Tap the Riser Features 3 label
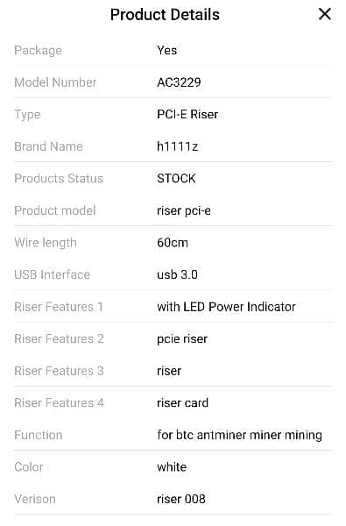 tap(59, 371)
